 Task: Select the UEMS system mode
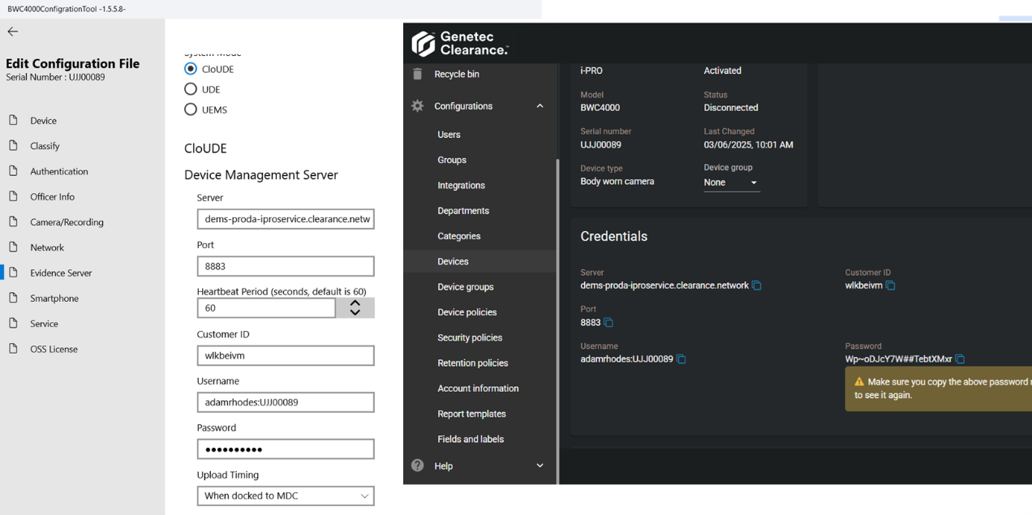click(x=191, y=109)
